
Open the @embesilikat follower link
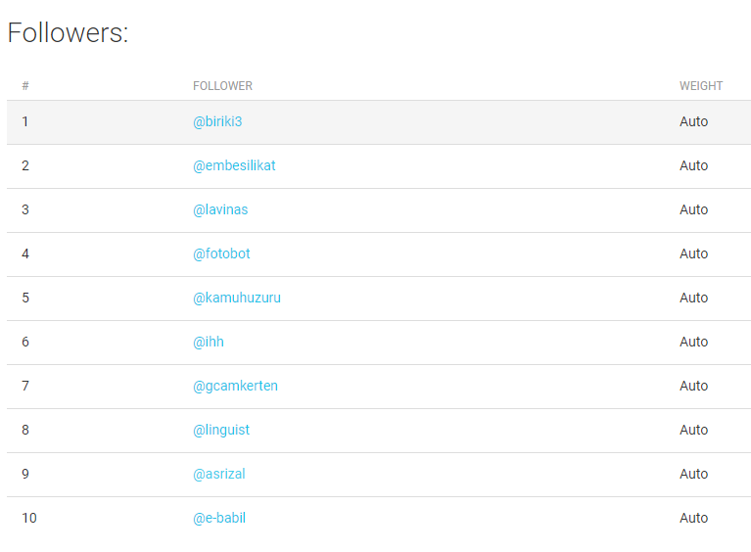click(234, 165)
